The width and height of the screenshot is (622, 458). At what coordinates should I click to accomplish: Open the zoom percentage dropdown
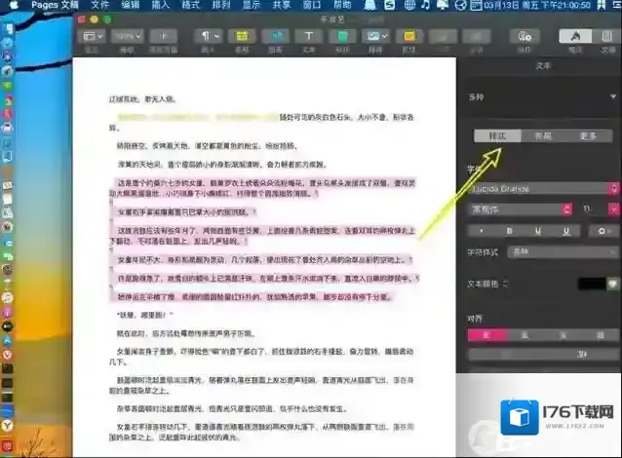coord(127,36)
